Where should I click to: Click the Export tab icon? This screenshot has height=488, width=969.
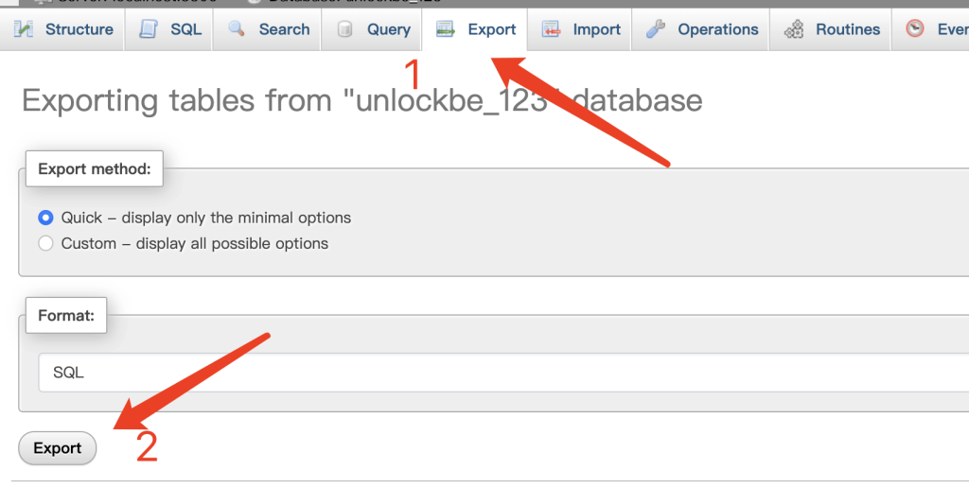pos(446,29)
